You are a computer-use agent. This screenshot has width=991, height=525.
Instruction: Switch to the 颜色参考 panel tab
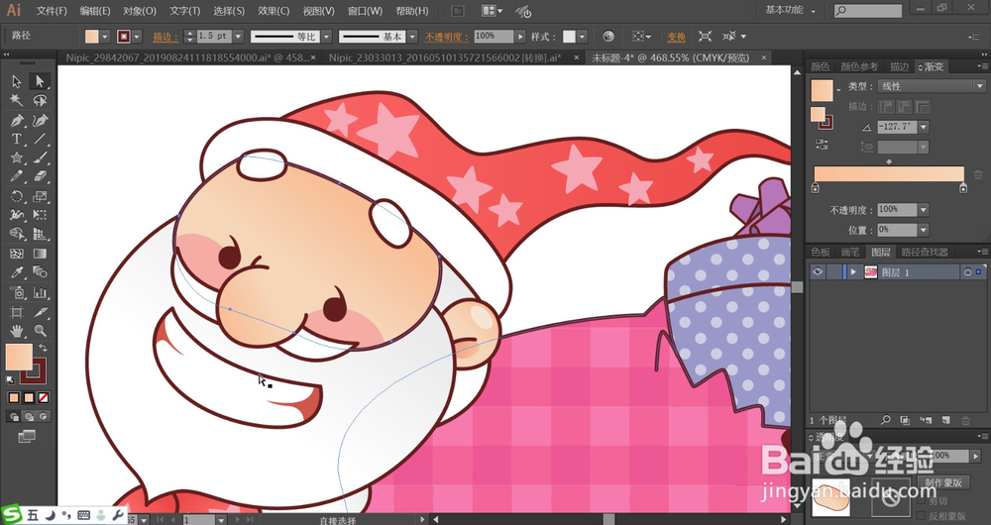(x=859, y=66)
